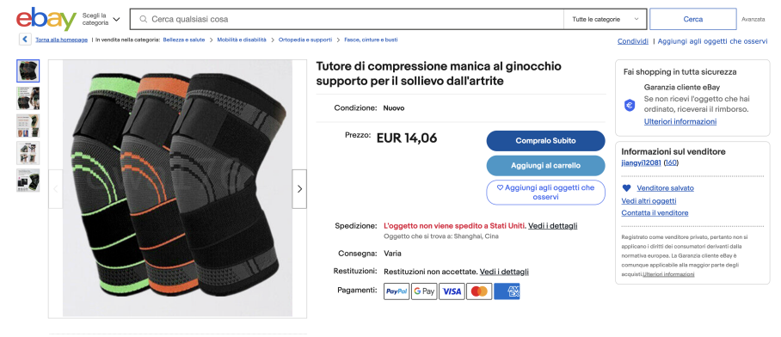Toggle Aggiungi agli oggetti che osservi button
Screen dimensions: 781x337
[x=545, y=193]
